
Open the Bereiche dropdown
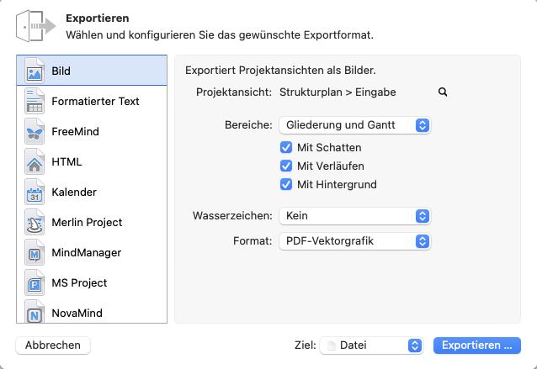(354, 125)
